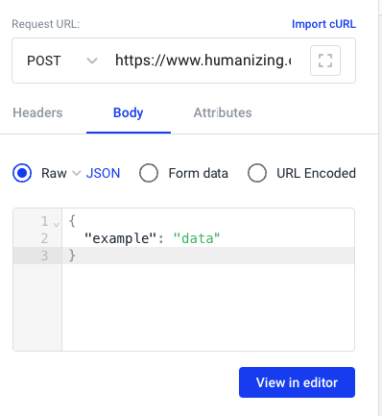This screenshot has height=416, width=382.
Task: Open the Body tab
Action: (x=129, y=112)
